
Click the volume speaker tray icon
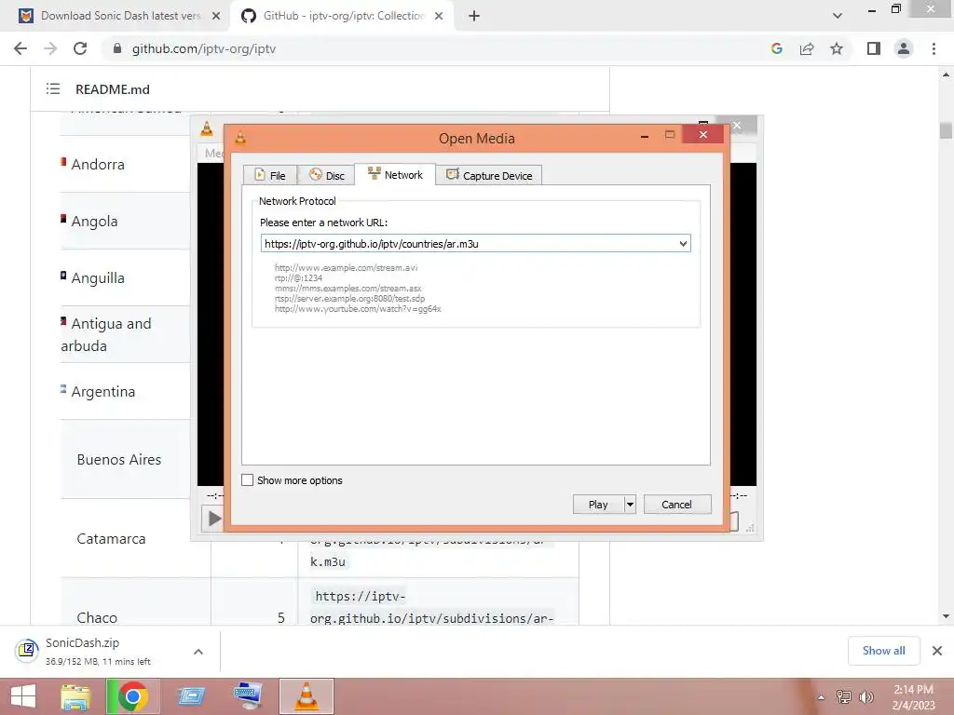point(866,697)
